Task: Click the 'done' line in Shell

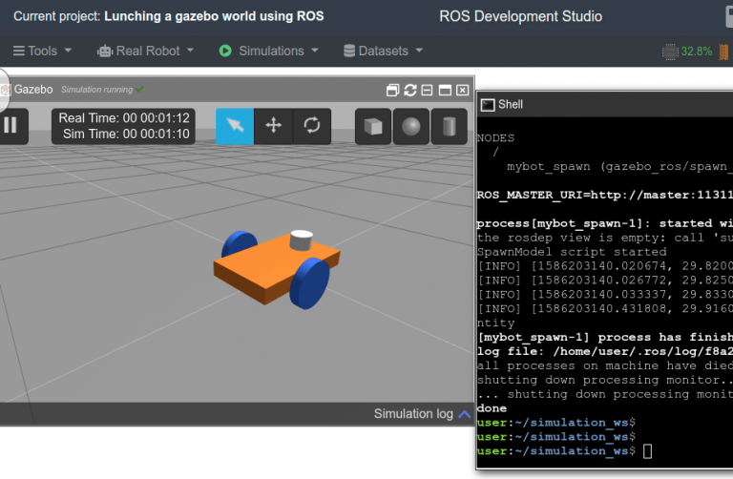Action: pos(492,408)
